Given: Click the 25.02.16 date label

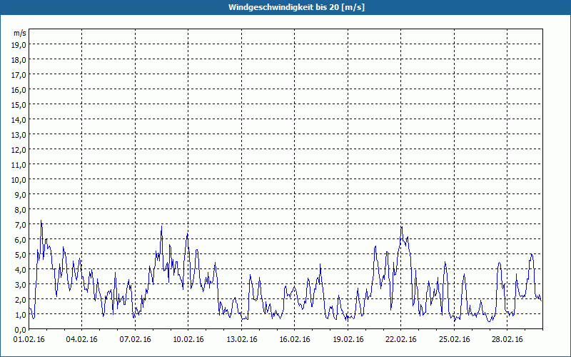Looking at the screenshot, I should pos(454,340).
